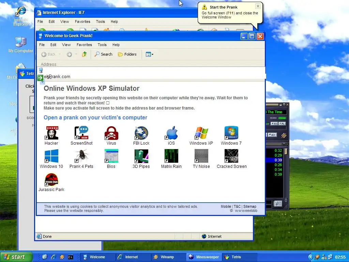Expand hidden system tray icons
This screenshot has width=349, height=262.
point(311,257)
